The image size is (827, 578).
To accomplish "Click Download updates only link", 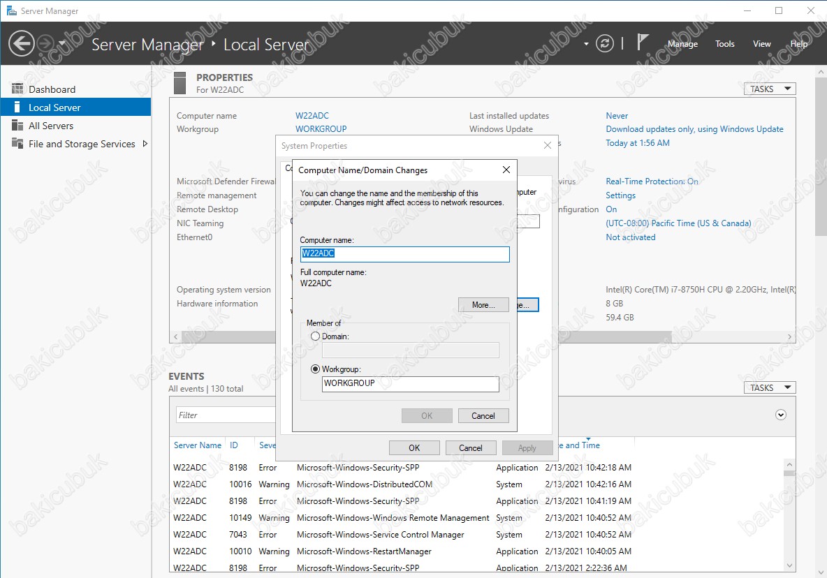I will coord(694,129).
